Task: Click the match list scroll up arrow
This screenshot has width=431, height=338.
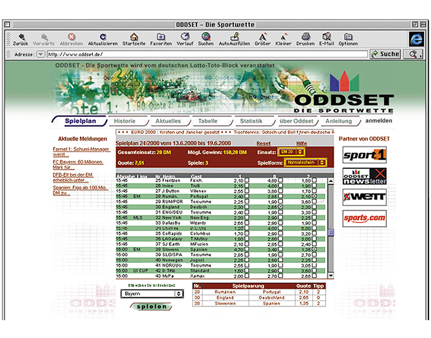Action: click(x=331, y=181)
